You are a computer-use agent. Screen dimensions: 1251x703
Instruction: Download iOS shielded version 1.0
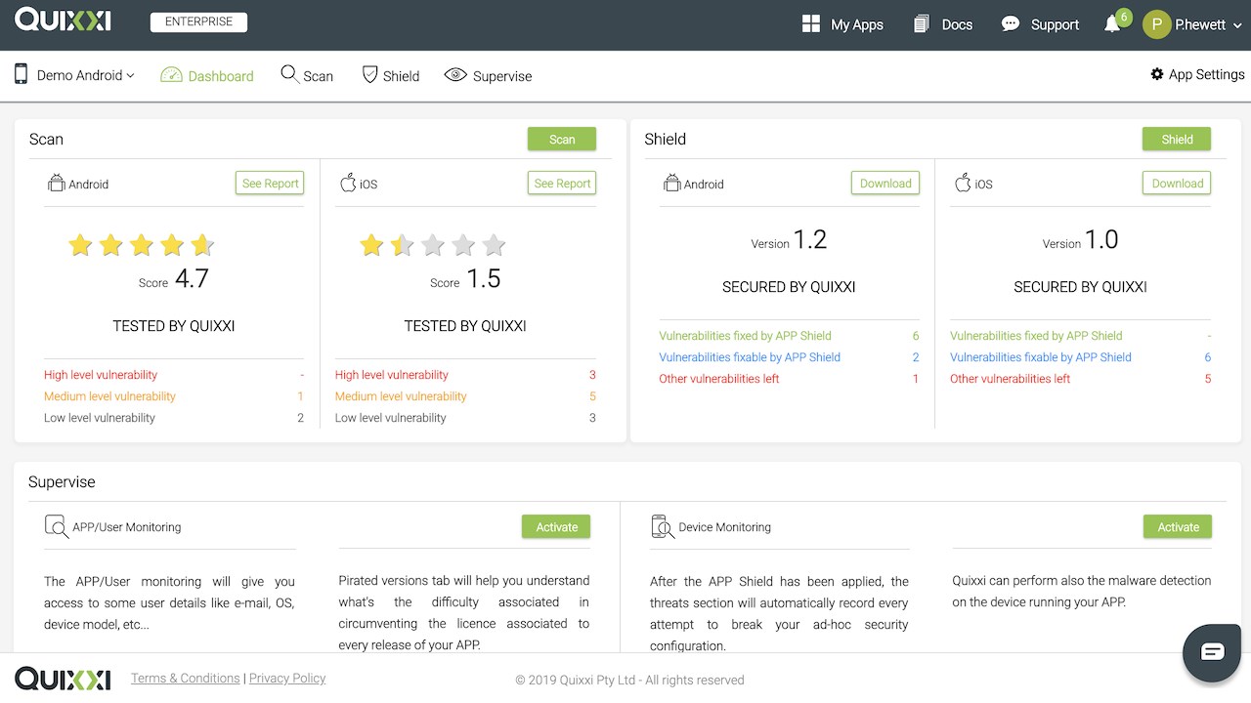pyautogui.click(x=1177, y=184)
